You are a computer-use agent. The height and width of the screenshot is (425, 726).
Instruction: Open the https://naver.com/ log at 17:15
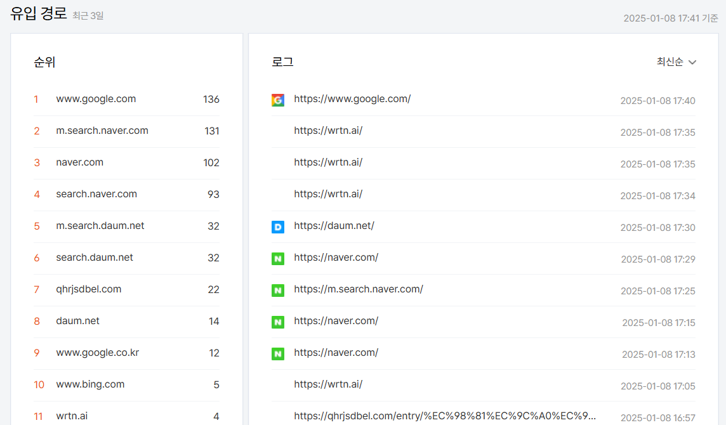tap(336, 320)
